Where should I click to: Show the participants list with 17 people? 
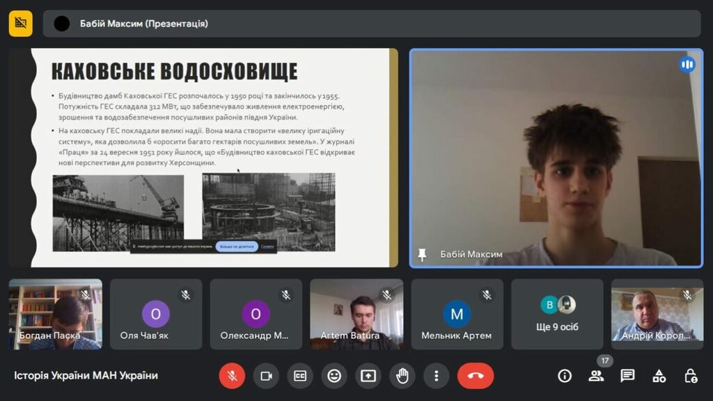(x=596, y=376)
